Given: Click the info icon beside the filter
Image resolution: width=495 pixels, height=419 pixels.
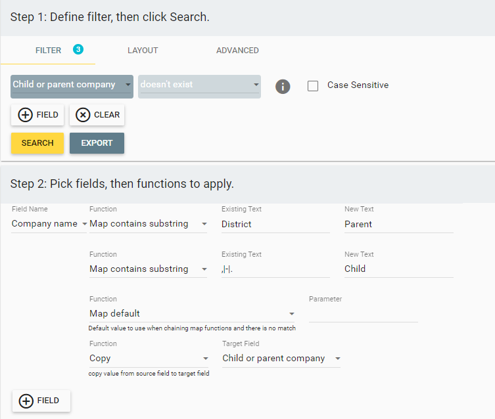Looking at the screenshot, I should point(283,87).
